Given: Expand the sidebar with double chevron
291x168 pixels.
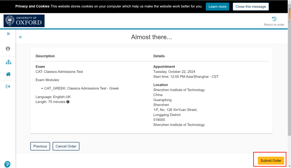Looking at the screenshot, I should pyautogui.click(x=8, y=34).
